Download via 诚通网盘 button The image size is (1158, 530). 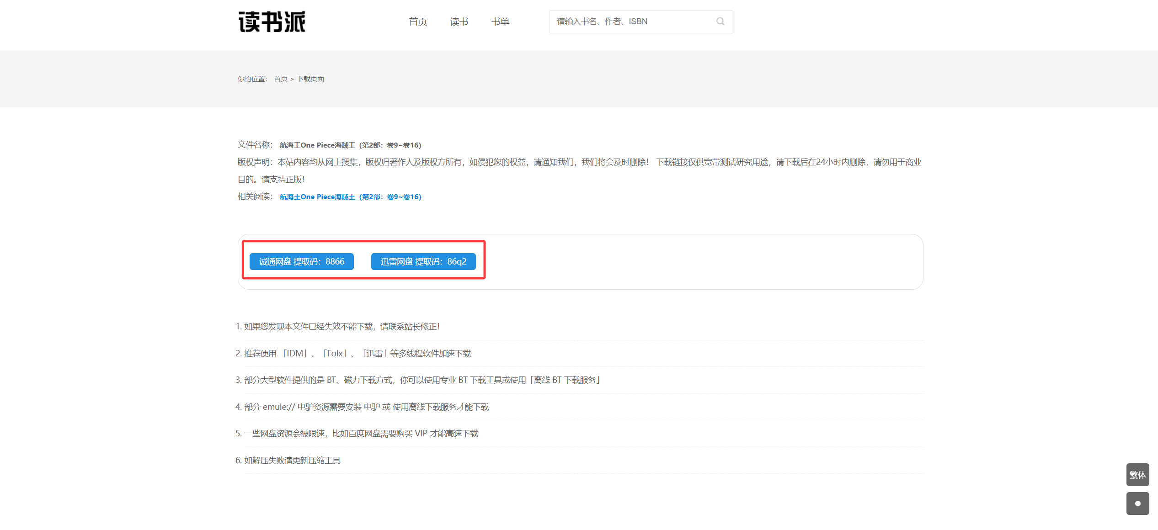pyautogui.click(x=302, y=262)
